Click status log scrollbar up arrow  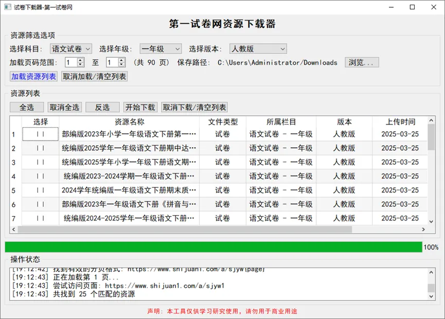pyautogui.click(x=431, y=273)
